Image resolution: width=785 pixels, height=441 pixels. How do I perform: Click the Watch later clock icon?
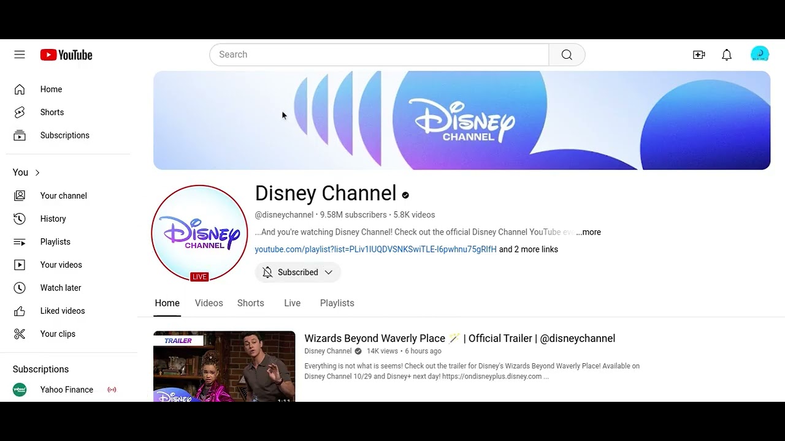coord(20,288)
